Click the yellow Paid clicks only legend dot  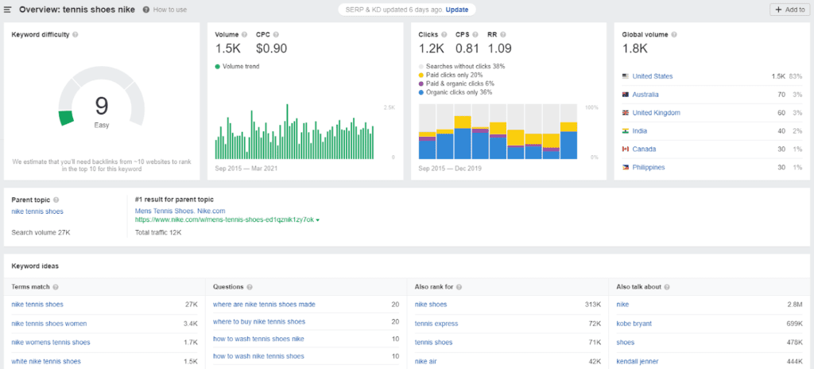click(421, 75)
